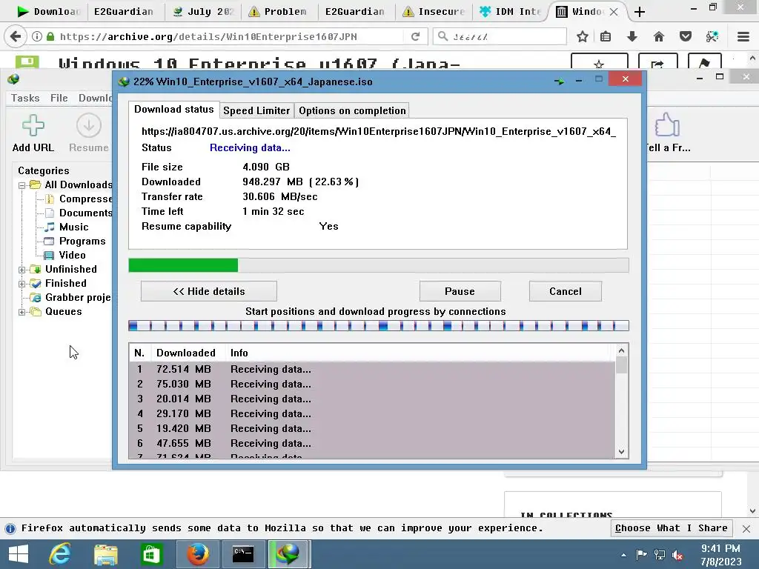Viewport: 759px width, 569px height.
Task: Select connection row 1 with 72.514 MB
Action: pyautogui.click(x=372, y=370)
